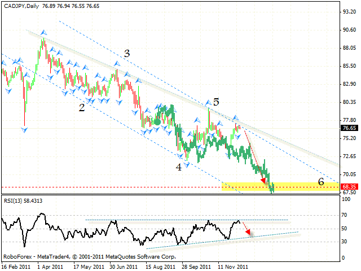Click the blue fractal arrow below the March 2011 low

[25, 130]
